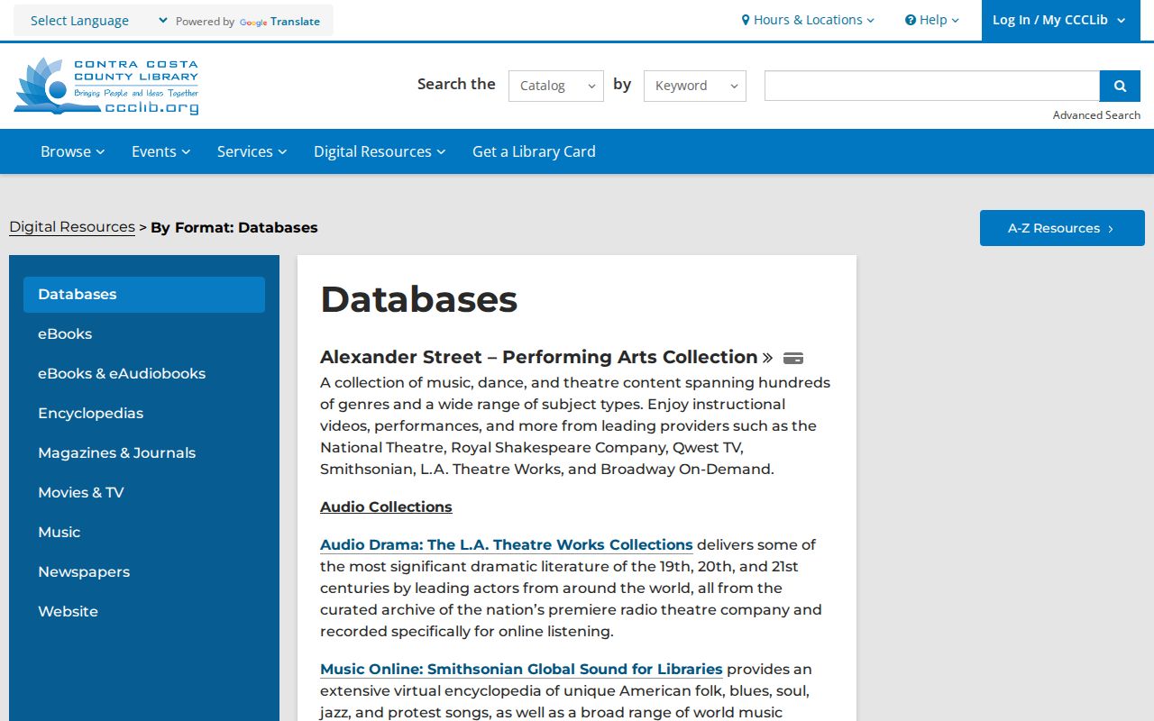
Task: Open the Catalog search scope dropdown
Action: point(556,86)
